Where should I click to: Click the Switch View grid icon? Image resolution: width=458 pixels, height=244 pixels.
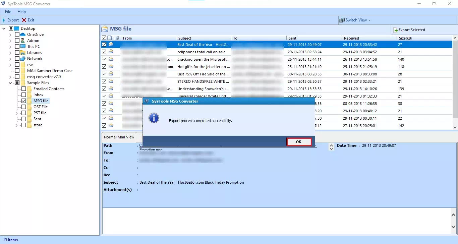pos(342,20)
